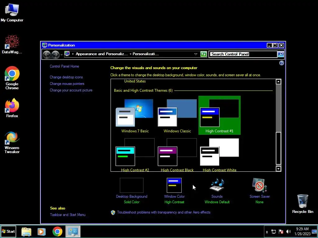
Task: Select the High Contrast Black theme
Action: point(177,155)
